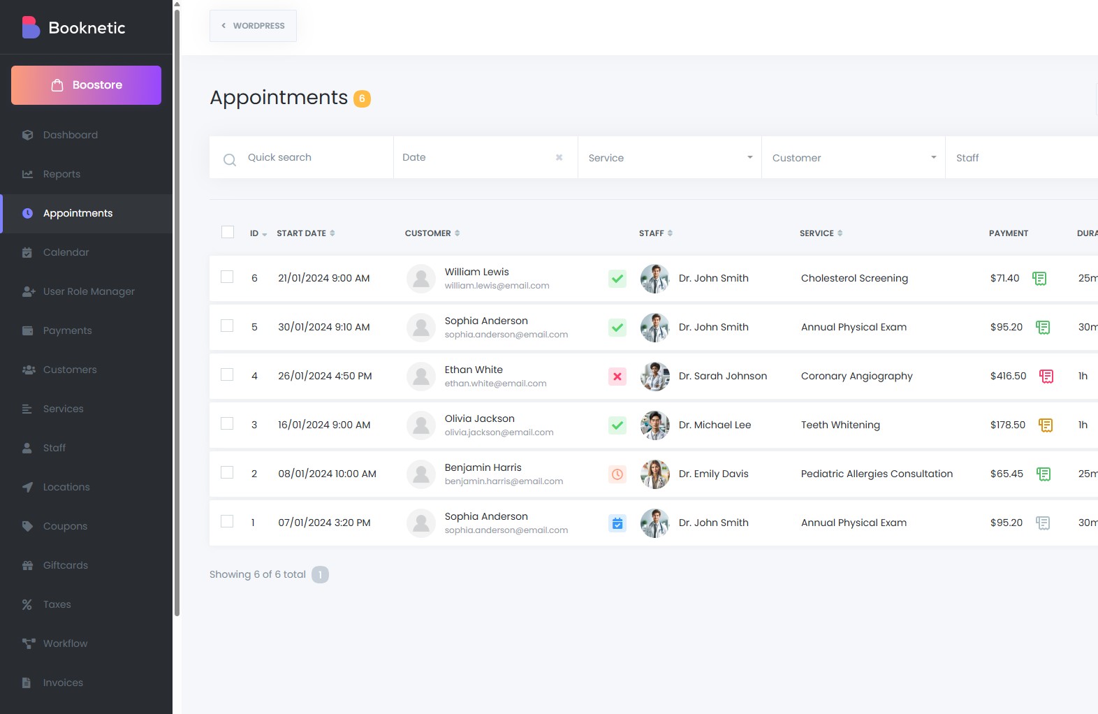
Task: Open the payment icon for Teeth Whitening
Action: tap(1045, 425)
